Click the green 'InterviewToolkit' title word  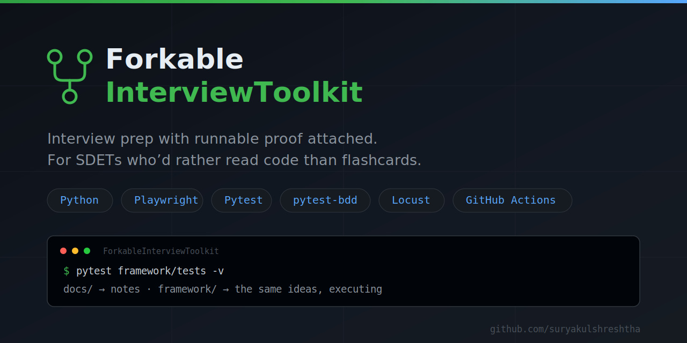pos(234,92)
